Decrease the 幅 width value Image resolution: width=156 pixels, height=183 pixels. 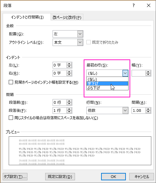(148, 75)
